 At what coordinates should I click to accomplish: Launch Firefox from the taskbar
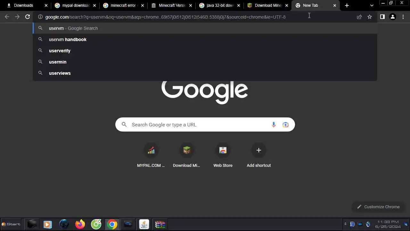[x=80, y=224]
